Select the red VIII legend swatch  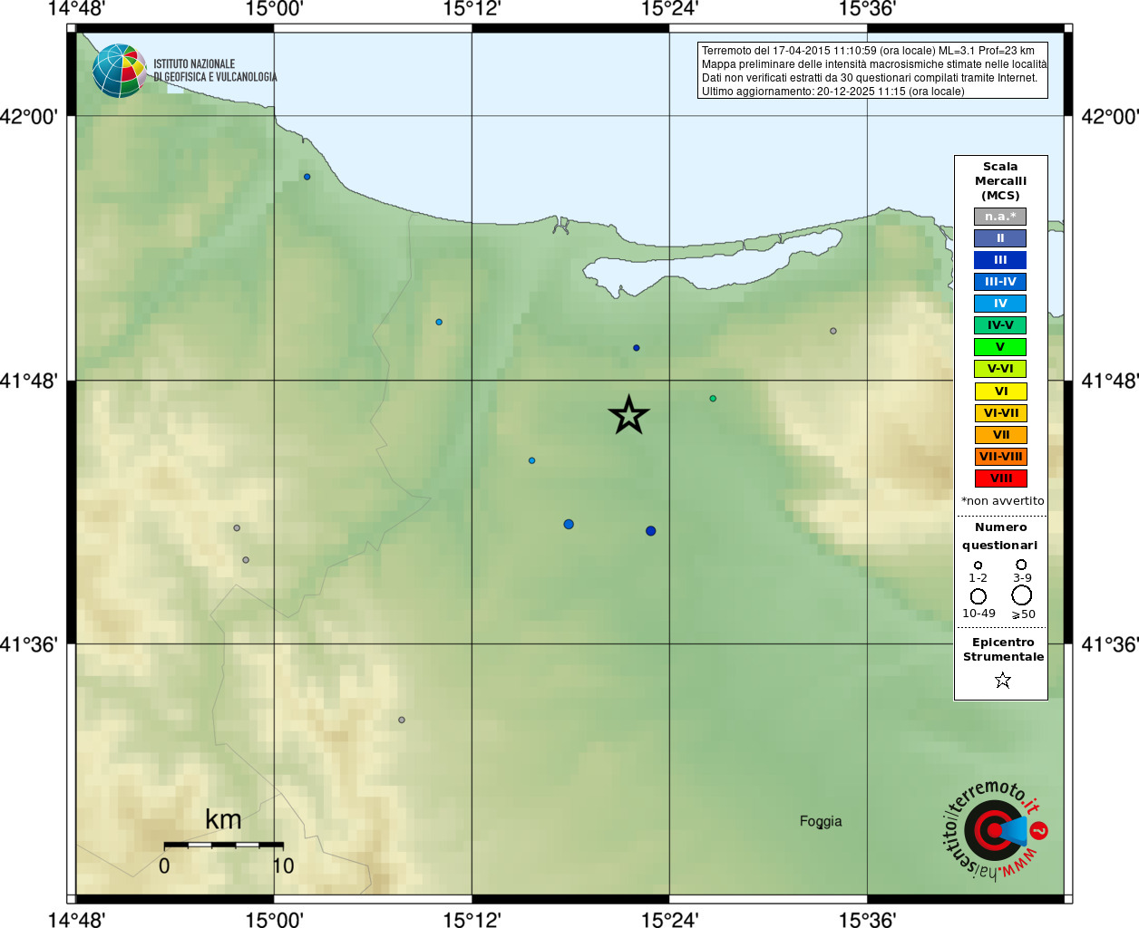tap(1000, 478)
